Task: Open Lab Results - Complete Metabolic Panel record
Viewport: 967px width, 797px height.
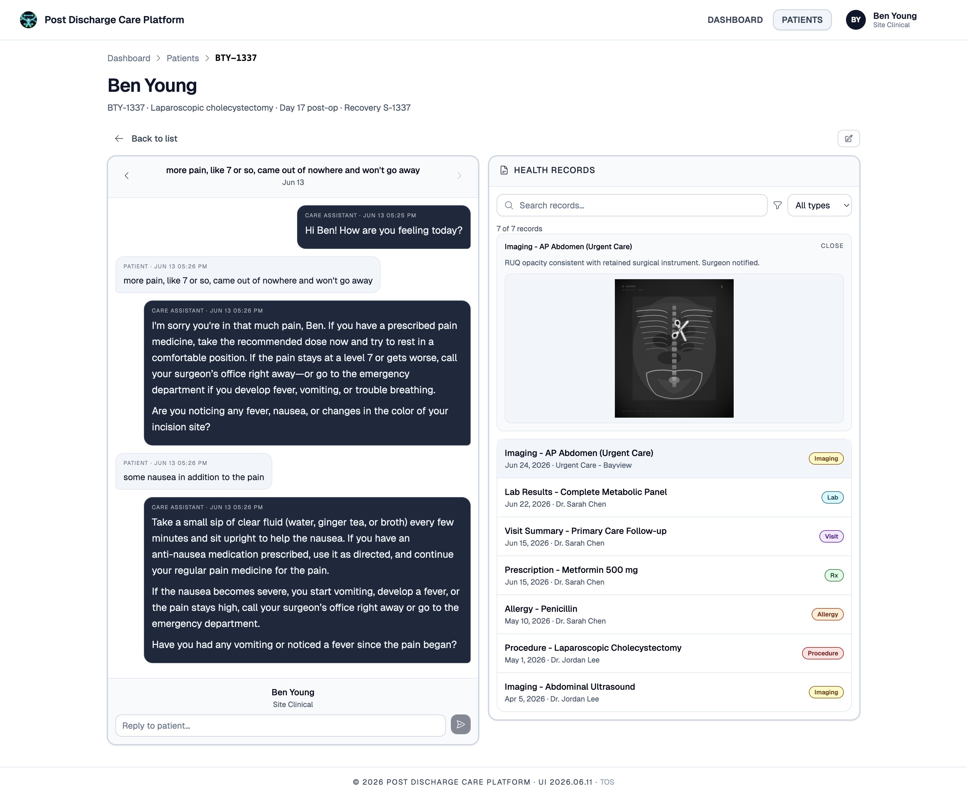Action: coord(674,498)
